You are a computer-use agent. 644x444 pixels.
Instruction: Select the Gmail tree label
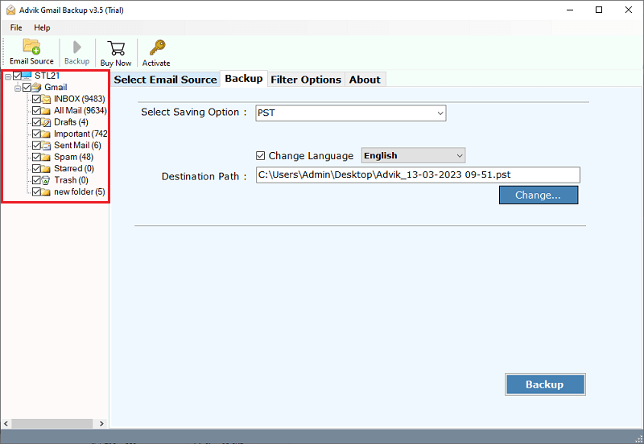[x=56, y=88]
